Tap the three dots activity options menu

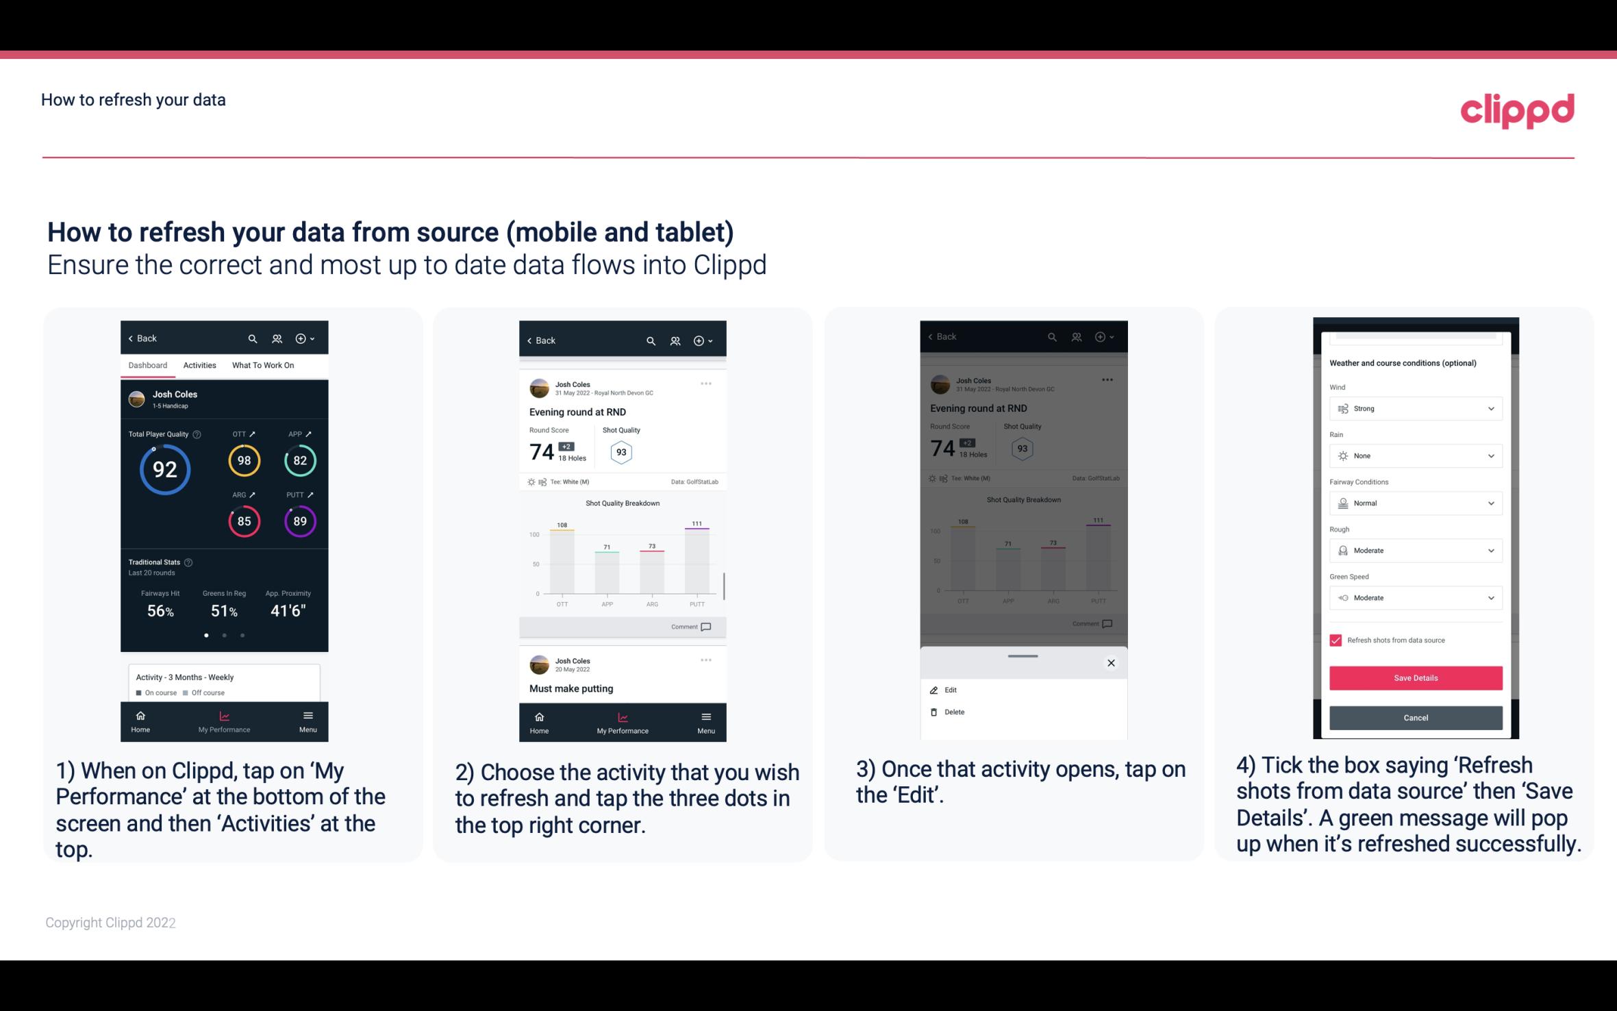707,383
